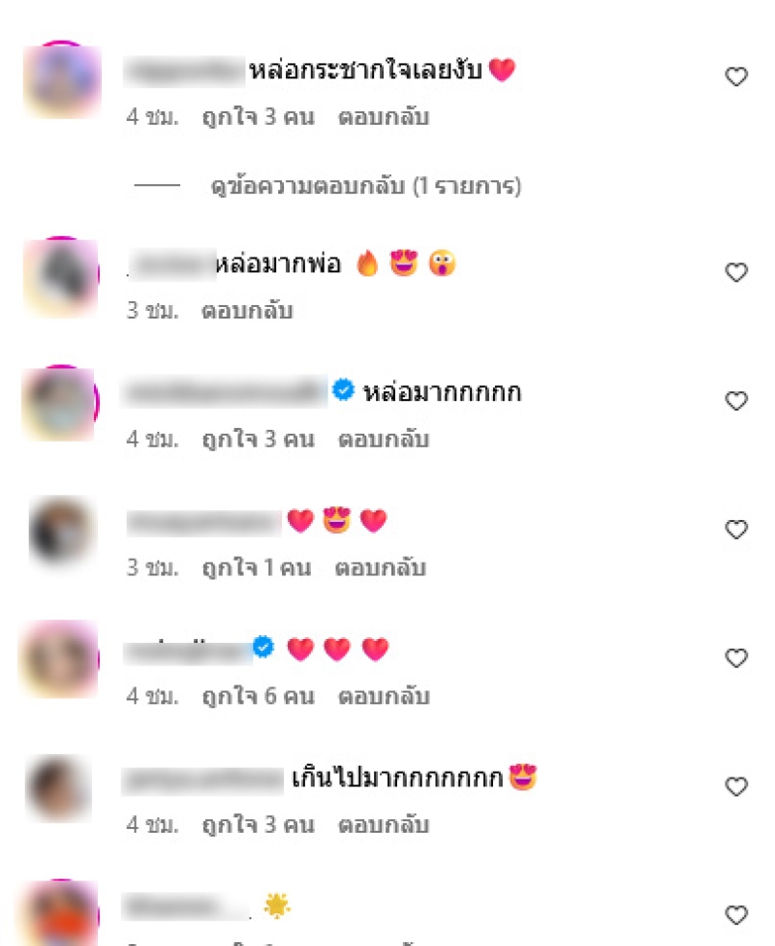Like the เกินไปมากกกกกกก comment with the heart
The width and height of the screenshot is (775, 946).
coord(736,786)
